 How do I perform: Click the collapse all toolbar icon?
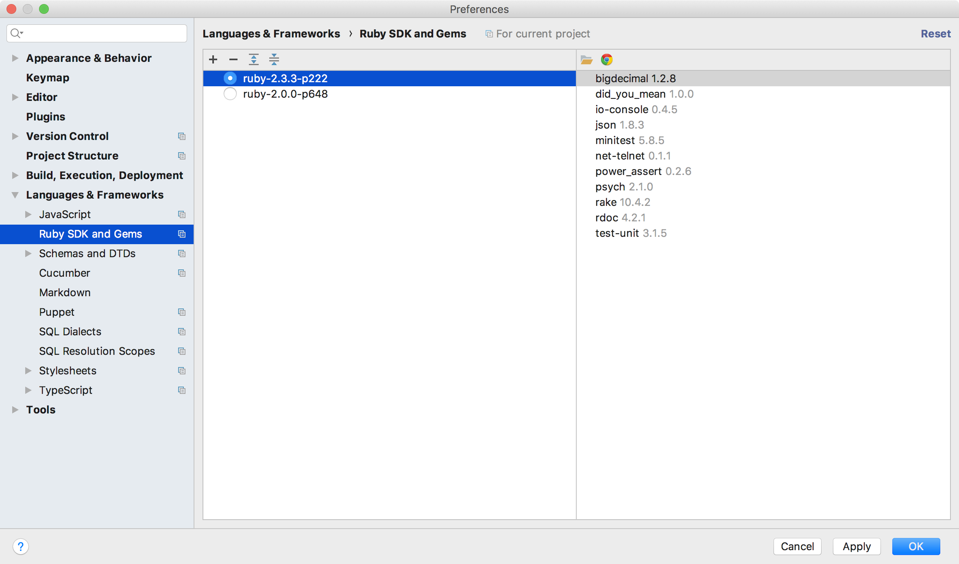coord(274,59)
